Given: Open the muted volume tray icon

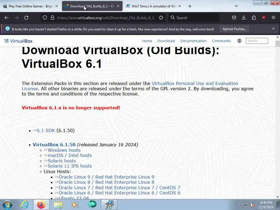Looking at the screenshot, I should click(x=252, y=205).
